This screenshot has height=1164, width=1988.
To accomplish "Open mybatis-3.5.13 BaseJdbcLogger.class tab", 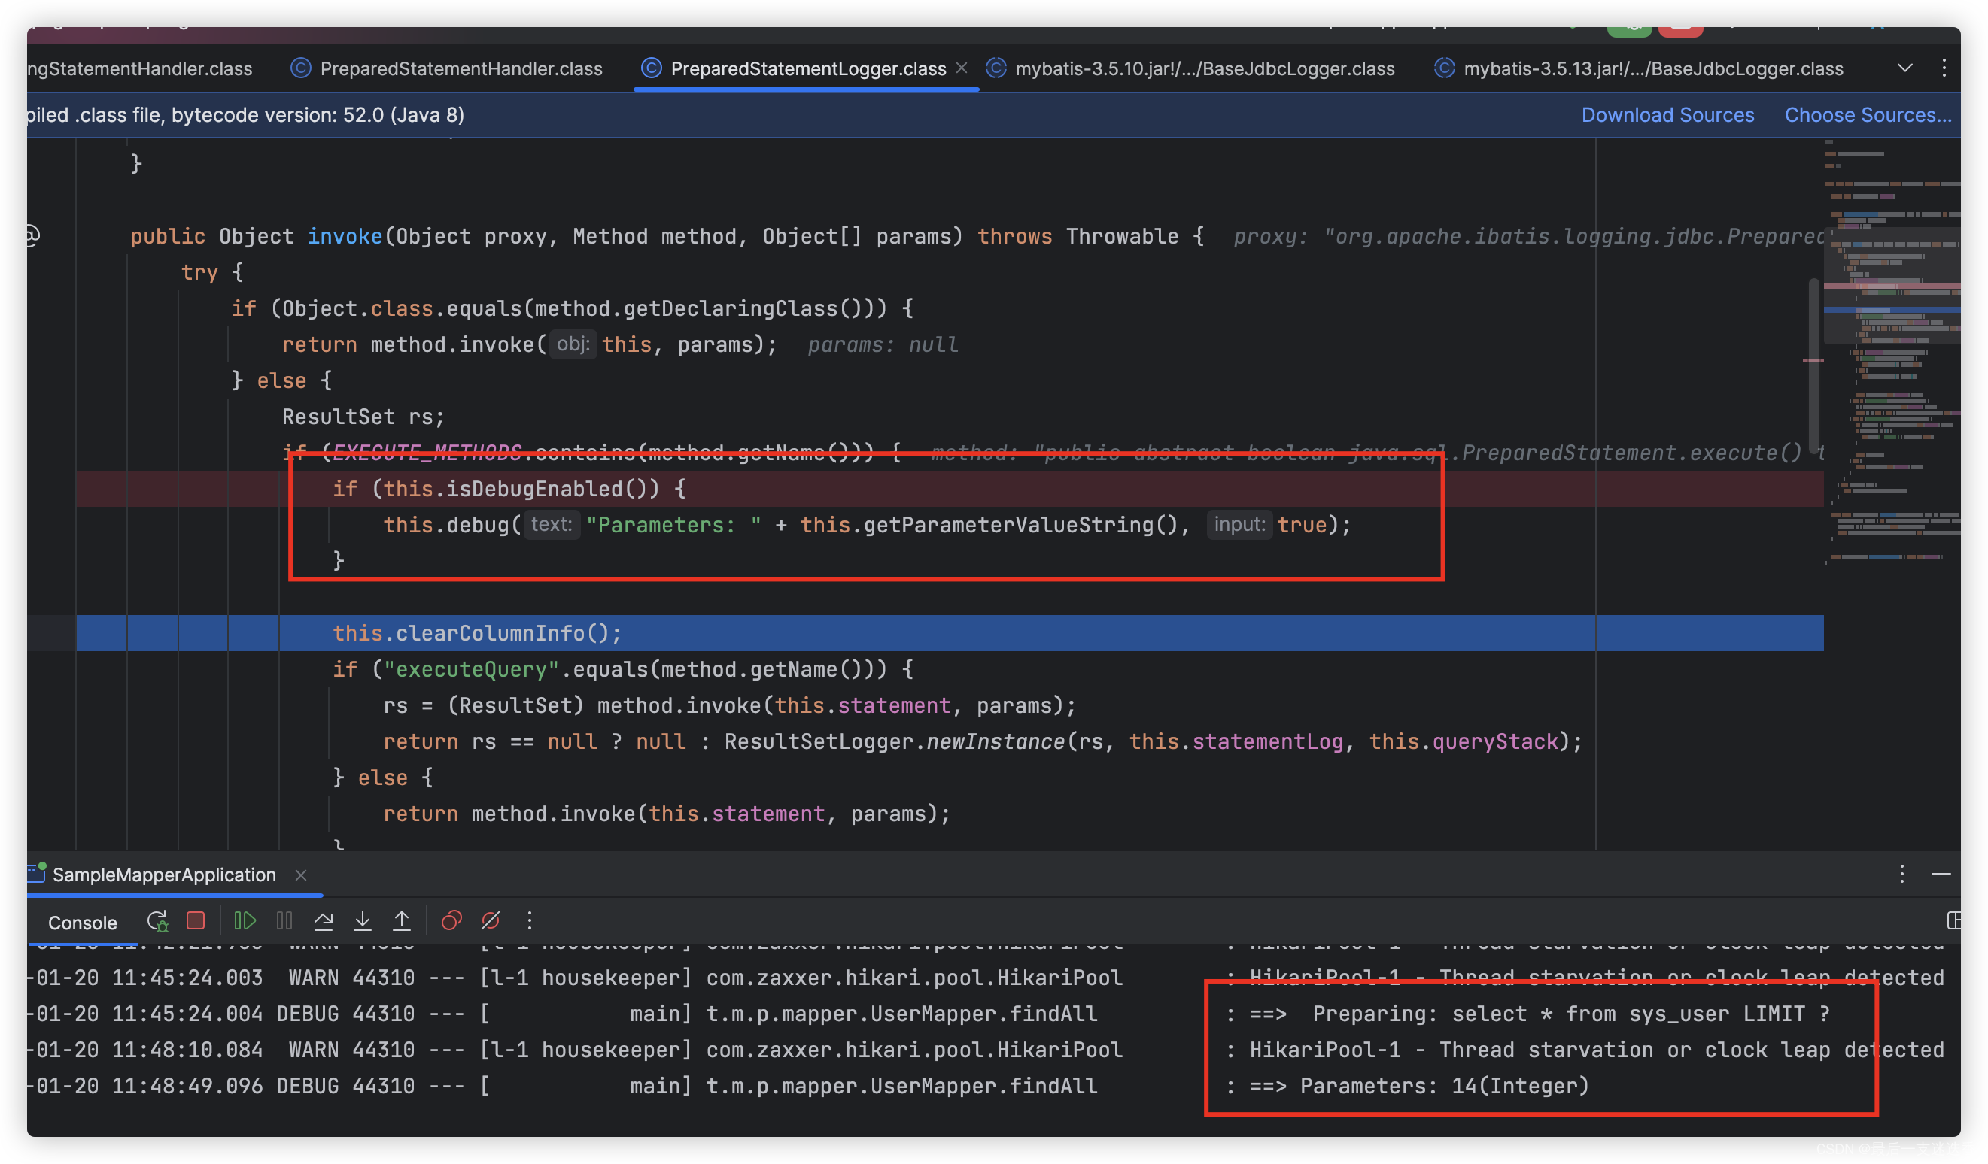I will 1652,68.
